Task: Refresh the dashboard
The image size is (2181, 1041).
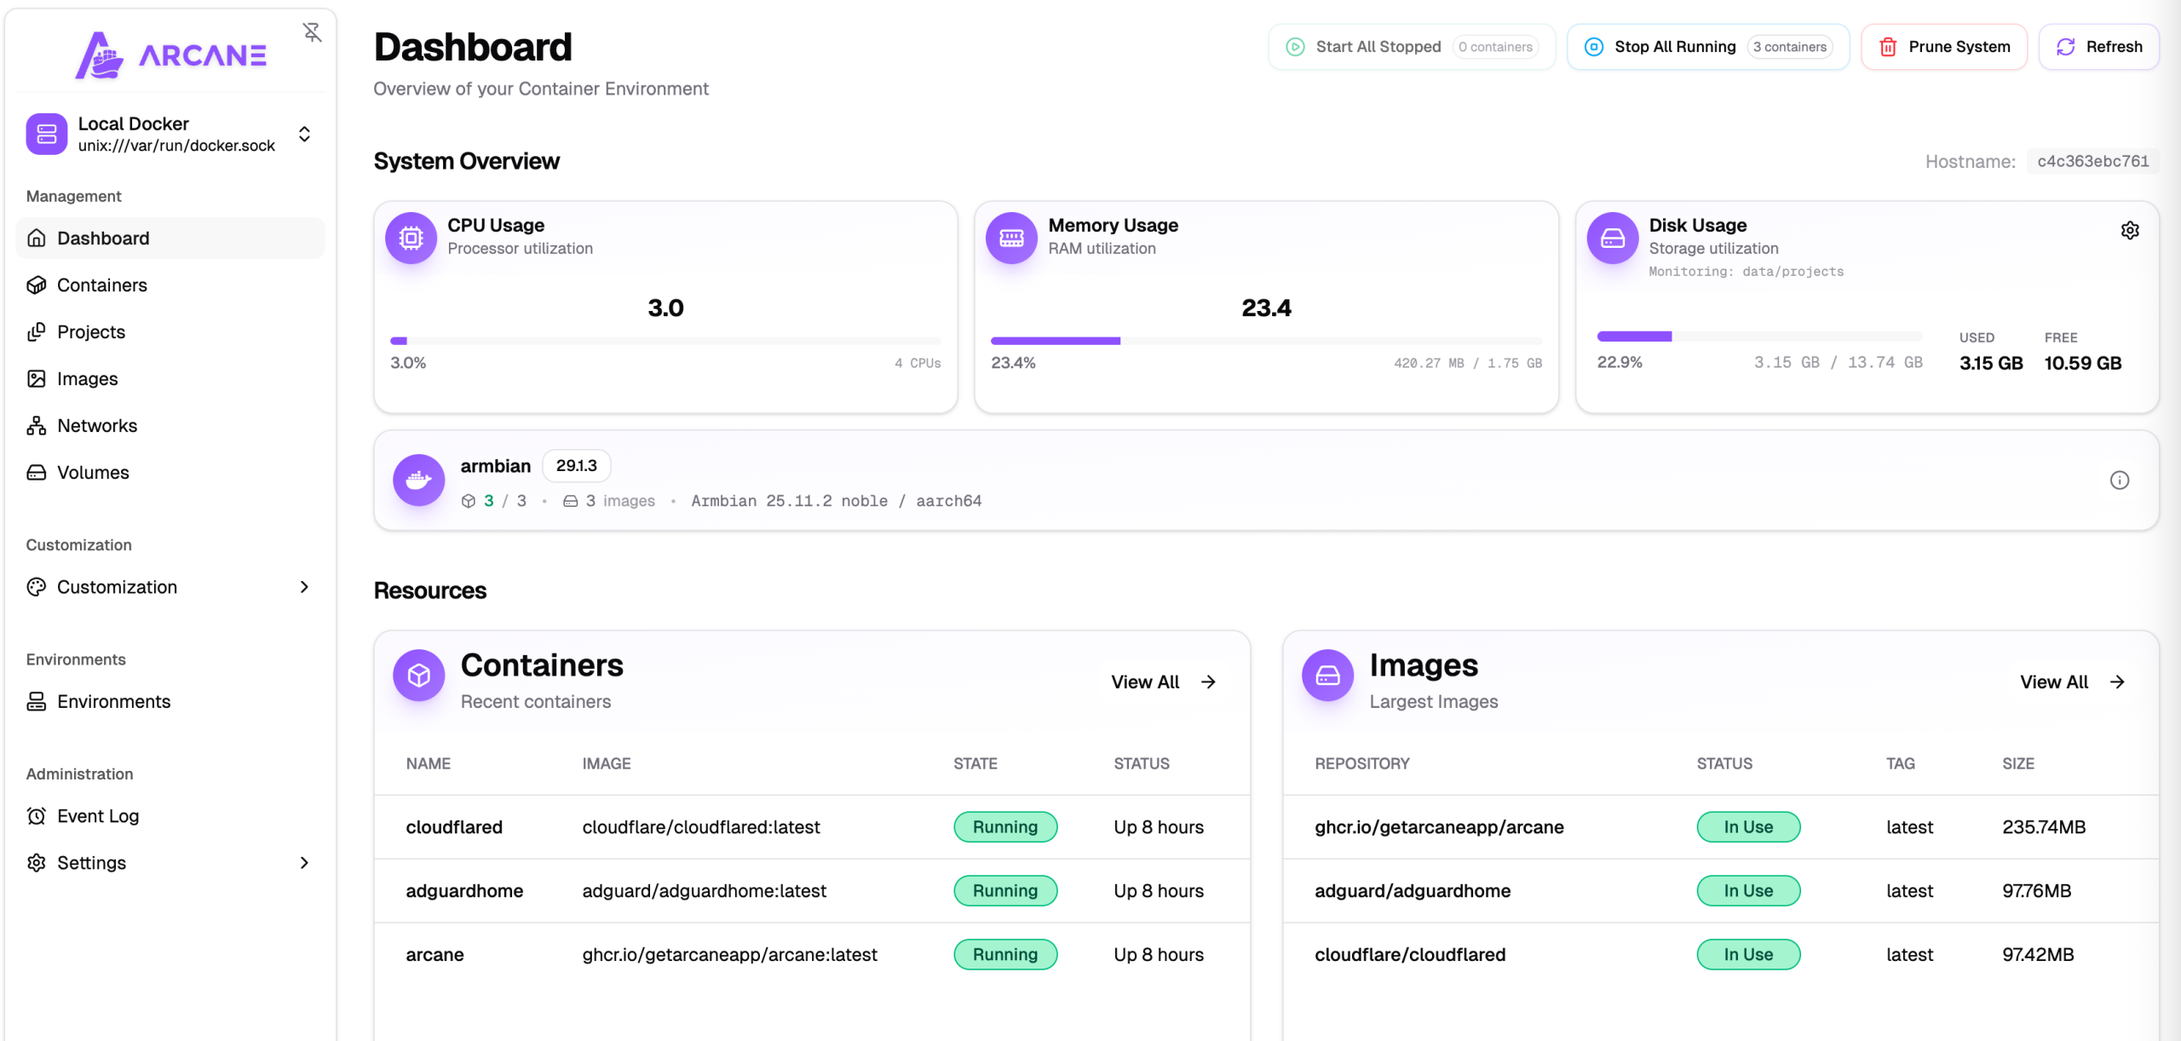Action: [x=2098, y=47]
